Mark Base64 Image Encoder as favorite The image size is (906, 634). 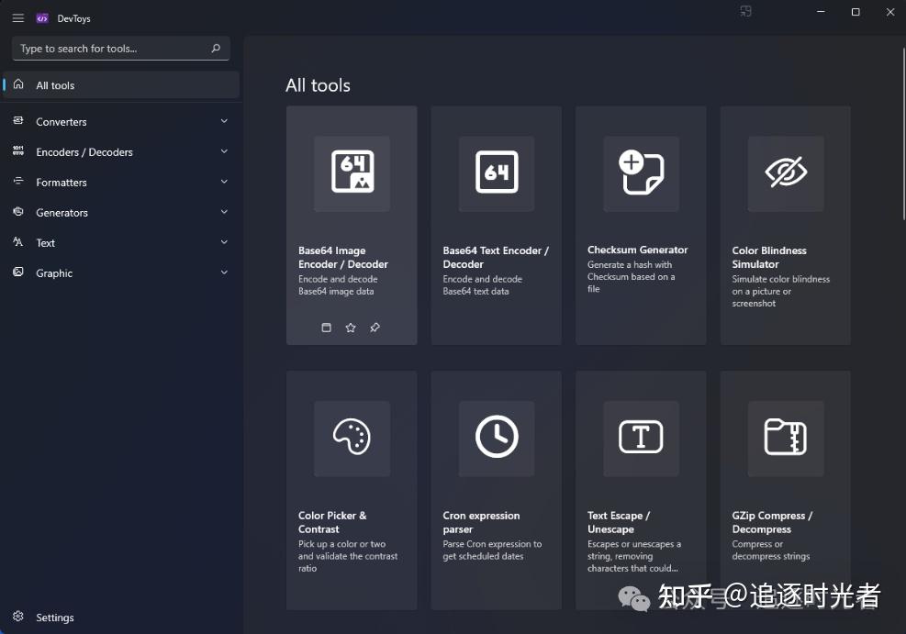pyautogui.click(x=351, y=328)
